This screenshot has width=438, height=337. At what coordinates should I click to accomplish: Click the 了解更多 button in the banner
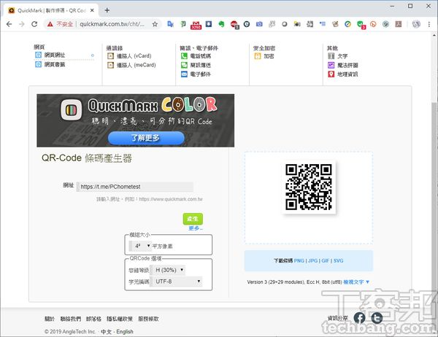[x=146, y=138]
